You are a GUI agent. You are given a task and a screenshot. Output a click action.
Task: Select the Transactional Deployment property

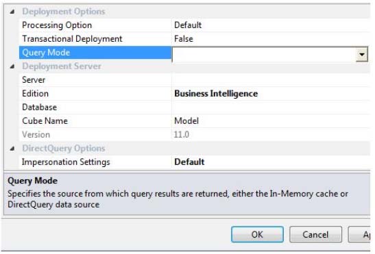tap(72, 39)
